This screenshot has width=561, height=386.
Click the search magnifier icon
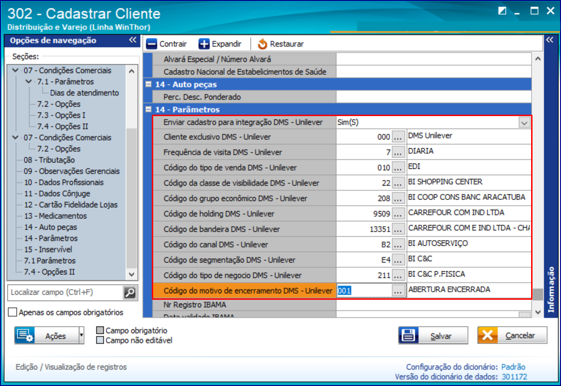[129, 292]
